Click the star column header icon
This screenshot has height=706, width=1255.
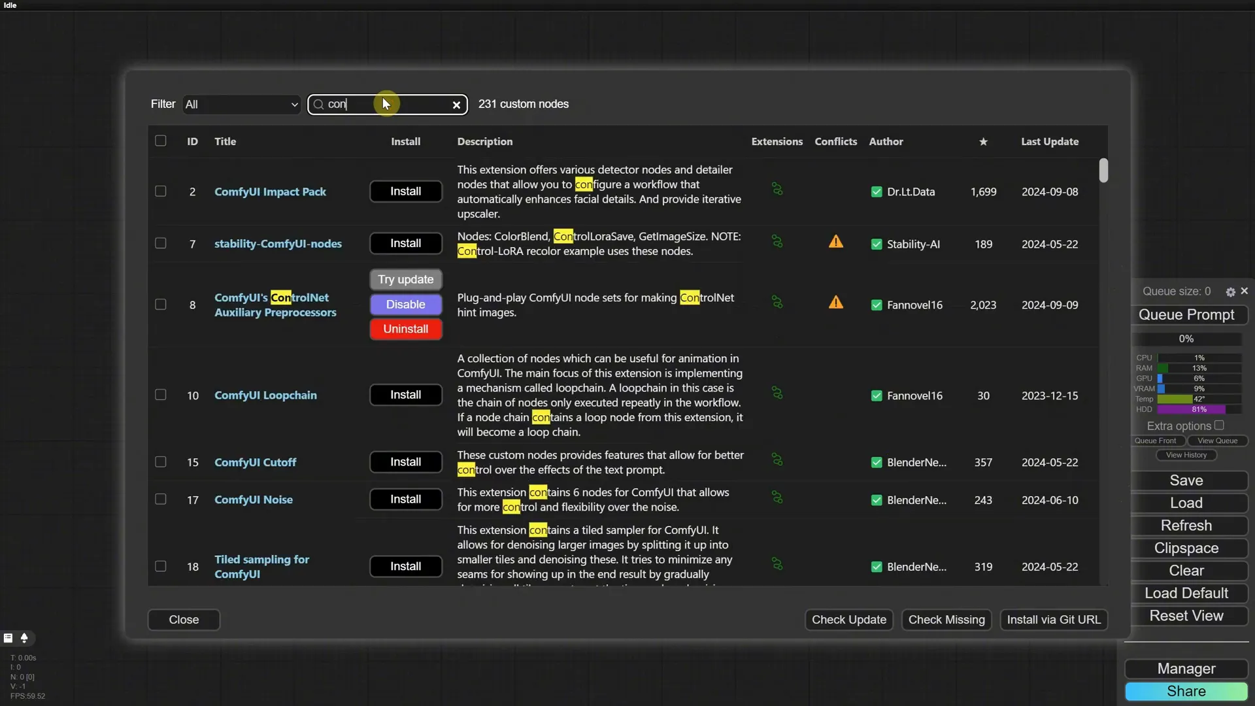(983, 142)
